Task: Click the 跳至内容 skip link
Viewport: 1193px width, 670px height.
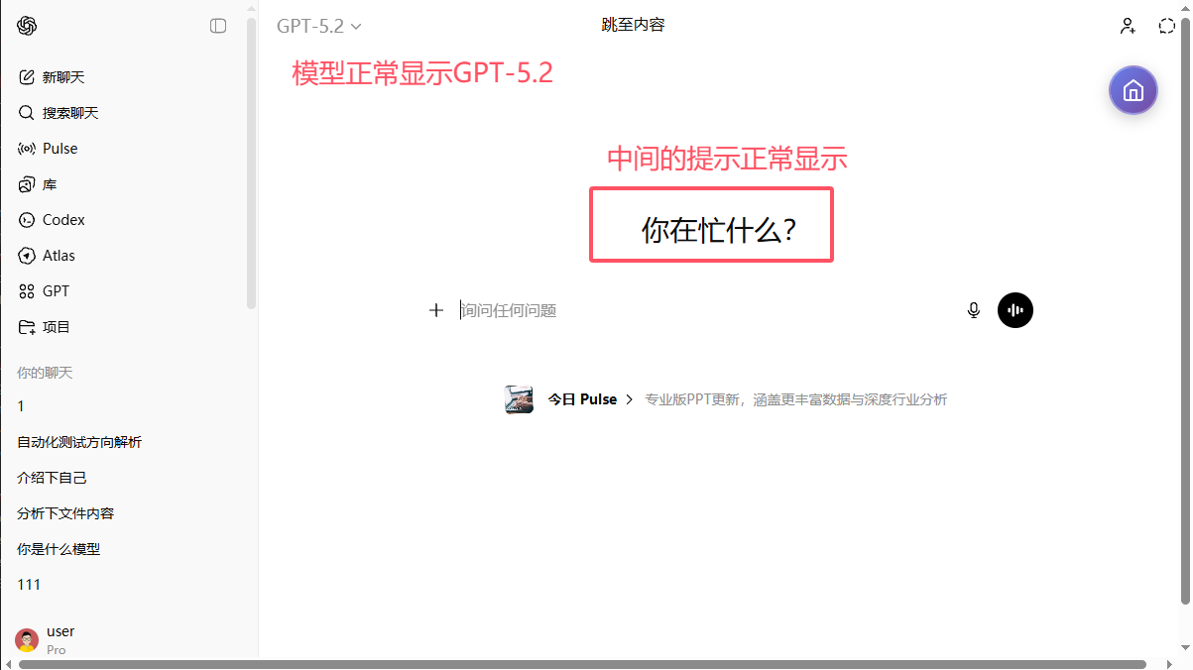Action: 634,24
